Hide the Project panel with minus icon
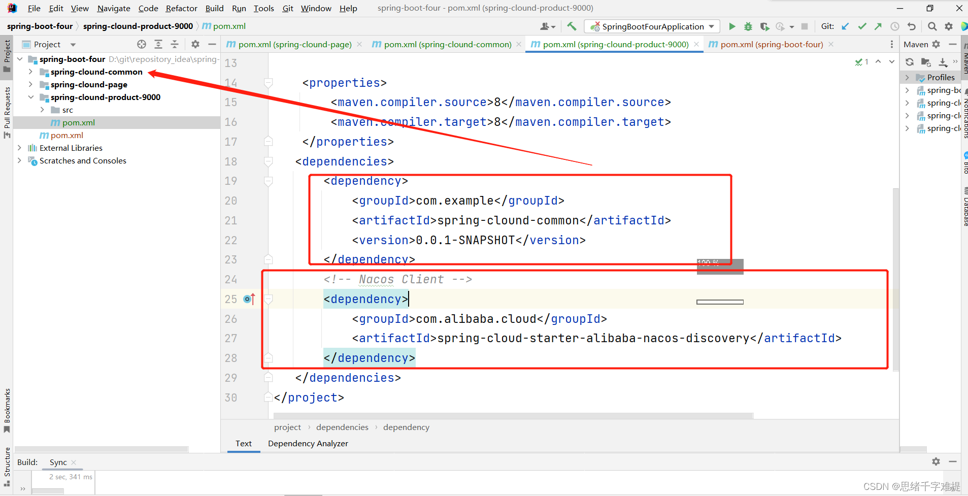The width and height of the screenshot is (968, 496). pos(212,44)
